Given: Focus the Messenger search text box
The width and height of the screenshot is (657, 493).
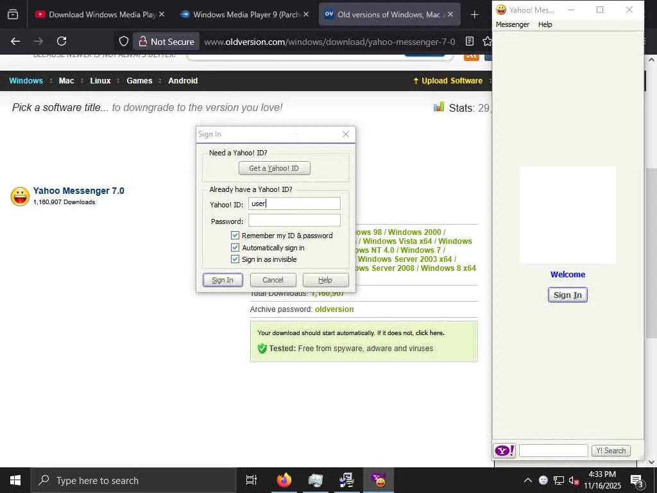Looking at the screenshot, I should point(554,451).
